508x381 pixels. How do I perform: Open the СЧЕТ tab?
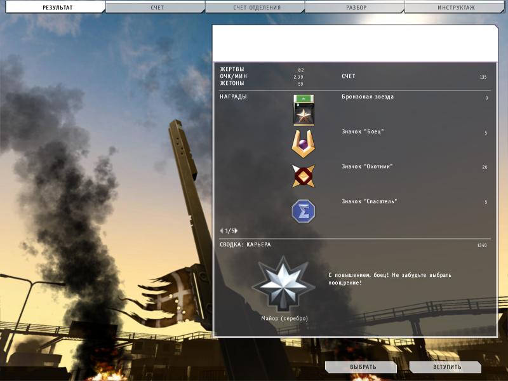[155, 8]
